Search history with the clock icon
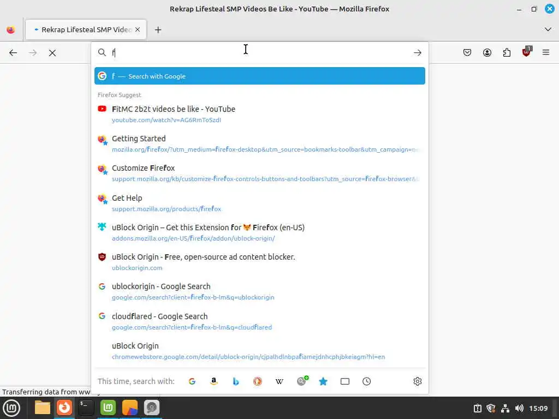 (x=366, y=381)
